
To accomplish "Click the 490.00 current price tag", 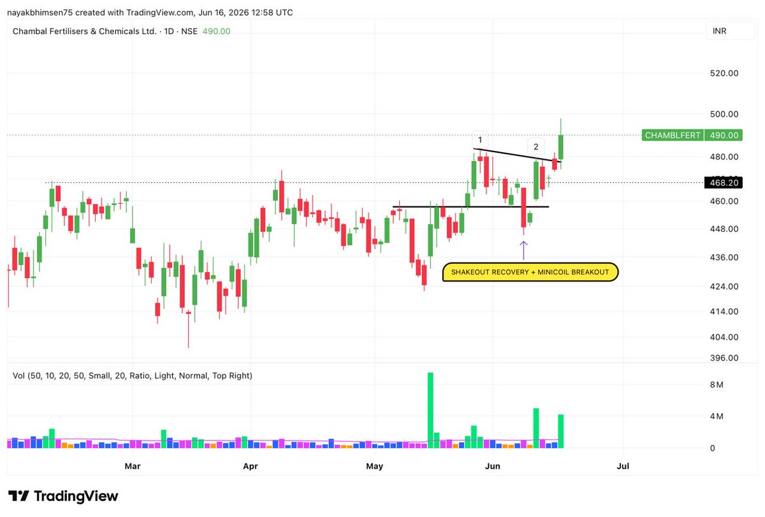I will point(724,135).
